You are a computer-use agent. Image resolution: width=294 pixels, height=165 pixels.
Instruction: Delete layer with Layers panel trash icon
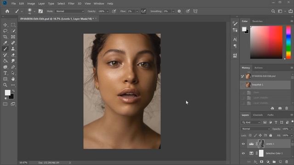(287, 162)
